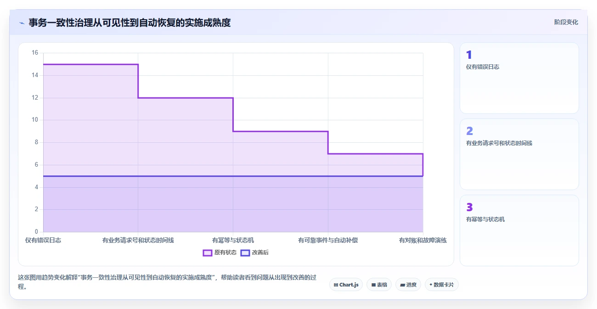Click the x-axis label 有对账和故障演练

click(x=422, y=240)
